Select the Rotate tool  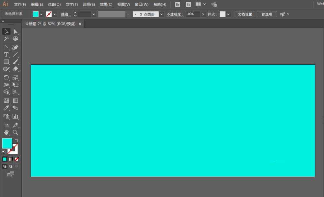[6, 78]
